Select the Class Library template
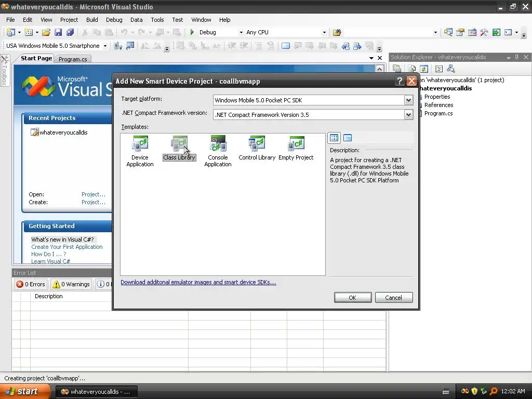The image size is (532, 399). tap(179, 149)
